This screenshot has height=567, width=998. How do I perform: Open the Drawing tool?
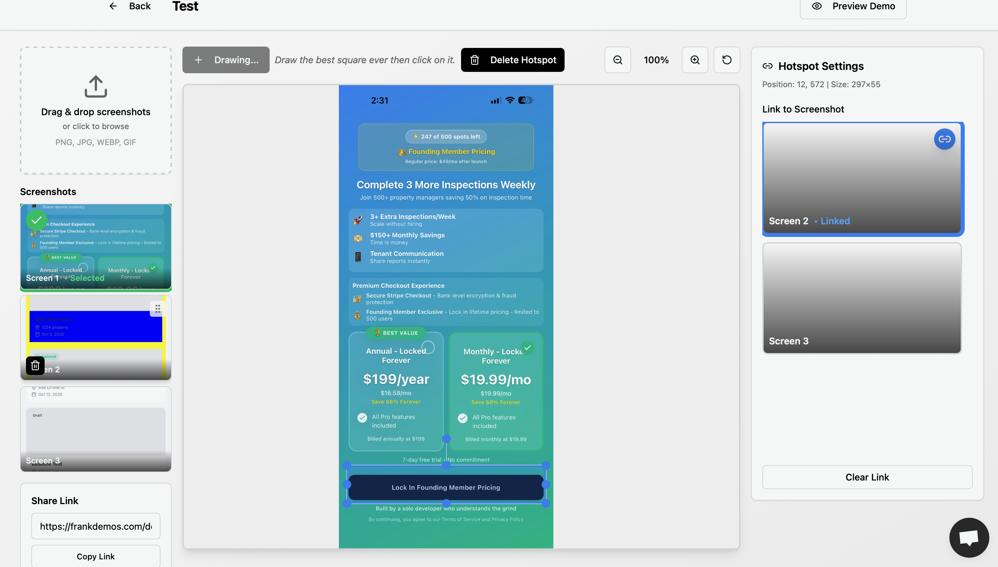[226, 60]
